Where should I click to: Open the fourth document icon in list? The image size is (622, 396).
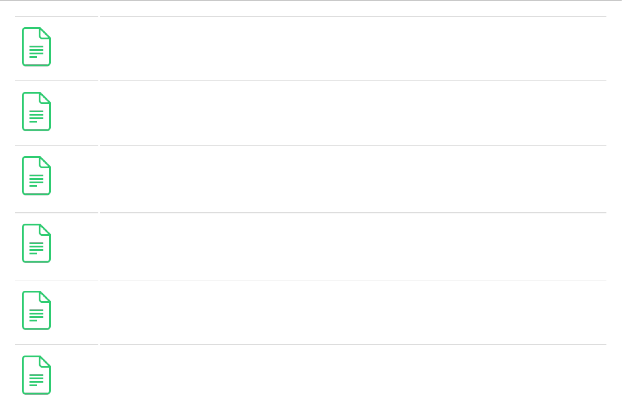pos(36,243)
